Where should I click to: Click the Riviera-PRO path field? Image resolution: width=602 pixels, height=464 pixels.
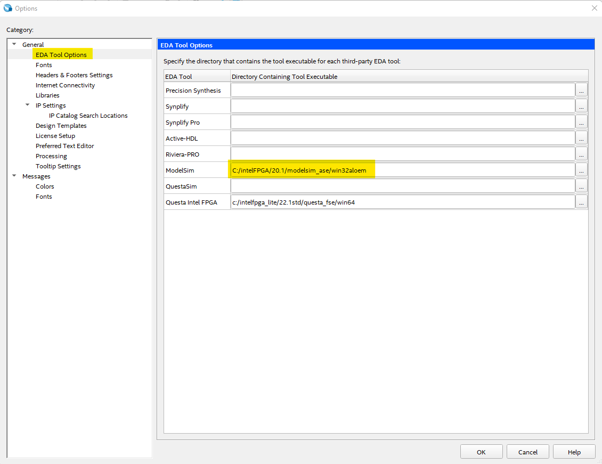click(x=403, y=154)
